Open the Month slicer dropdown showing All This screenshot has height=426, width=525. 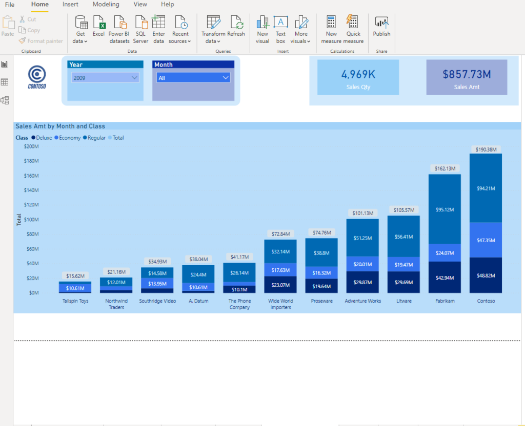click(193, 78)
